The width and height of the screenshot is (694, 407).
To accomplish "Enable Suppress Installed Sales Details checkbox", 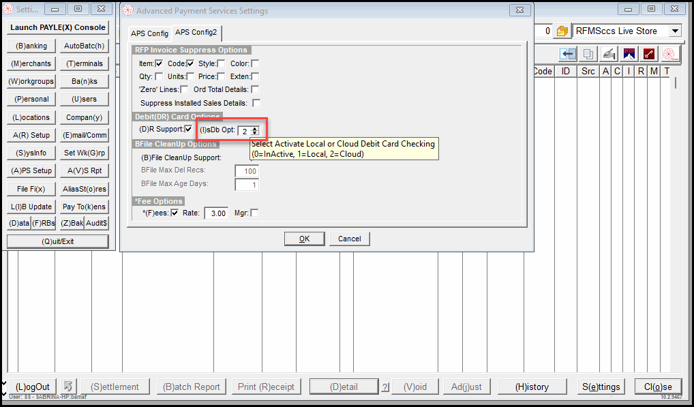I will (256, 103).
